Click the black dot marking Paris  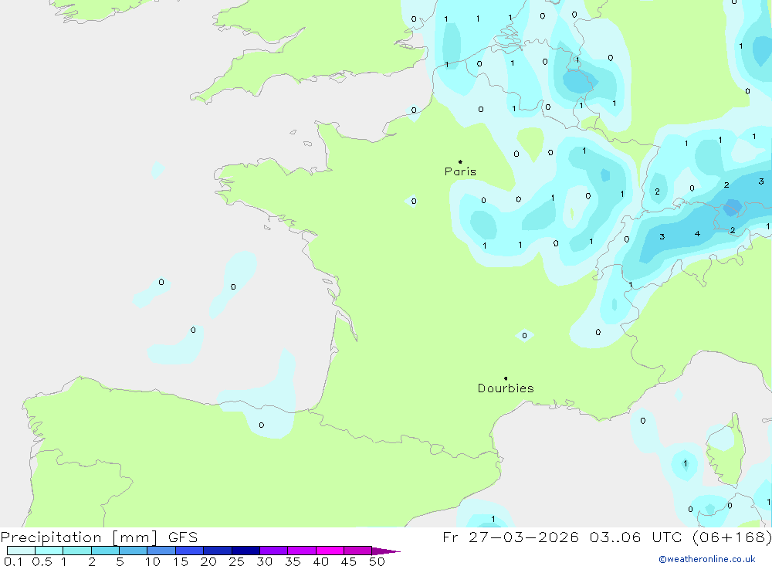[x=460, y=161]
